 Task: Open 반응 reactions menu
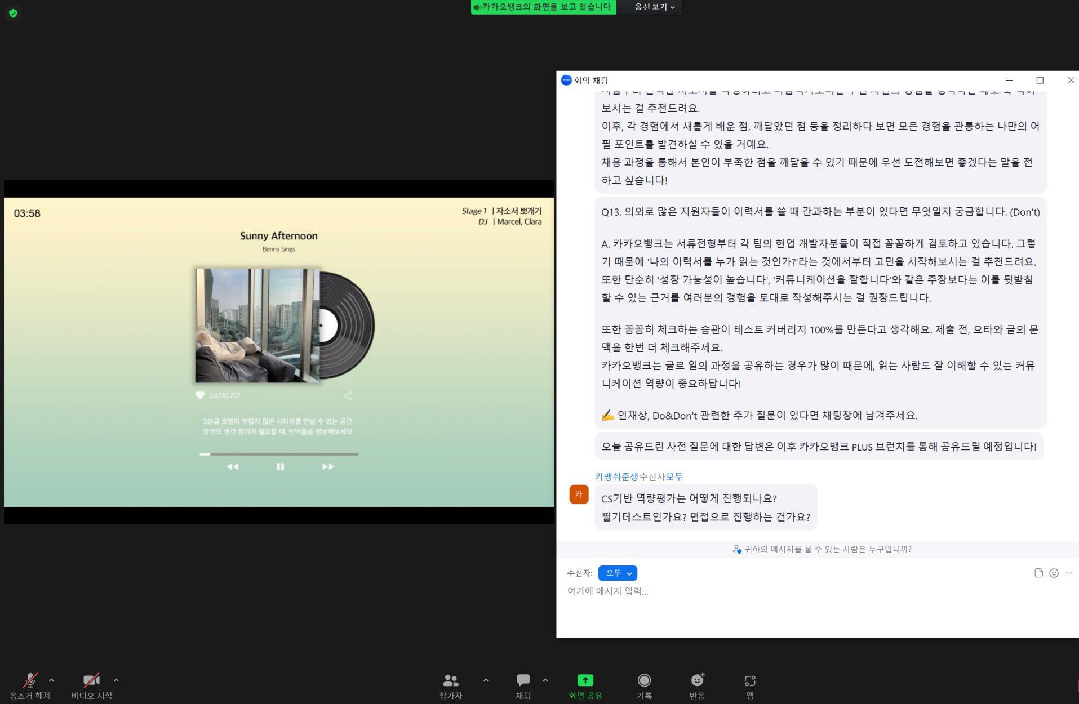pyautogui.click(x=697, y=686)
